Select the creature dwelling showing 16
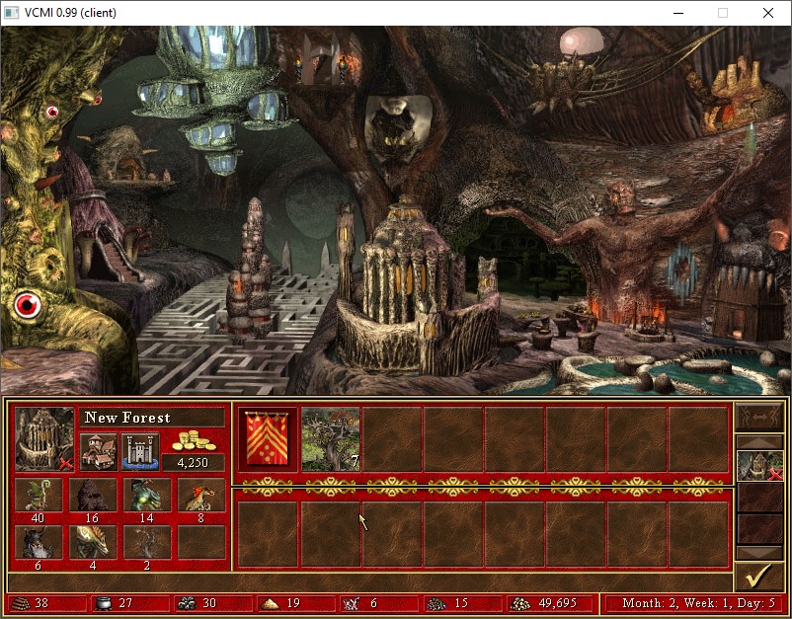The image size is (792, 619). tap(93, 495)
